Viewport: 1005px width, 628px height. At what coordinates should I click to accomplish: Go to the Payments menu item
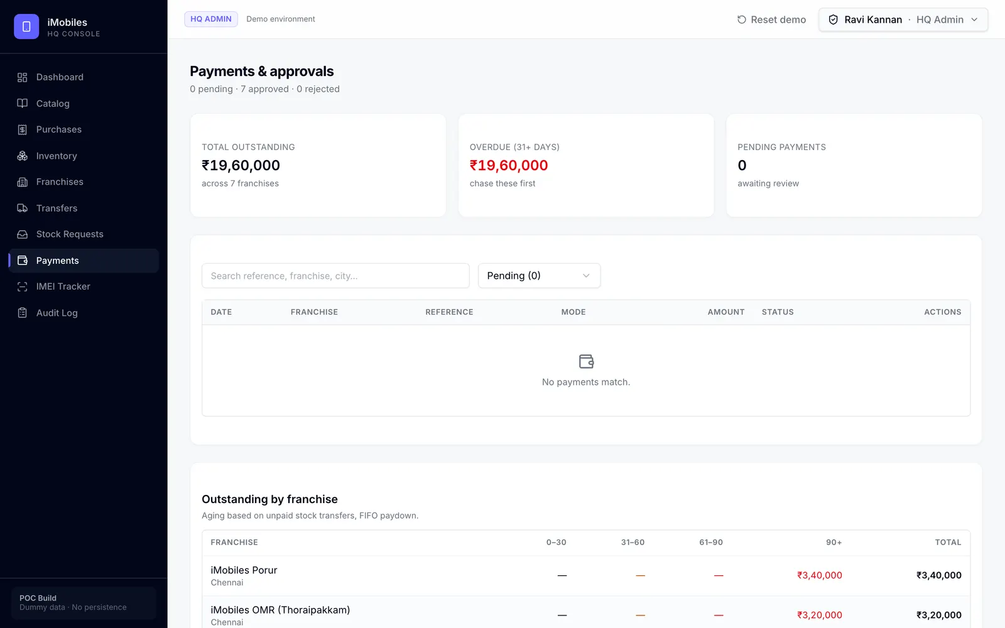coord(84,261)
